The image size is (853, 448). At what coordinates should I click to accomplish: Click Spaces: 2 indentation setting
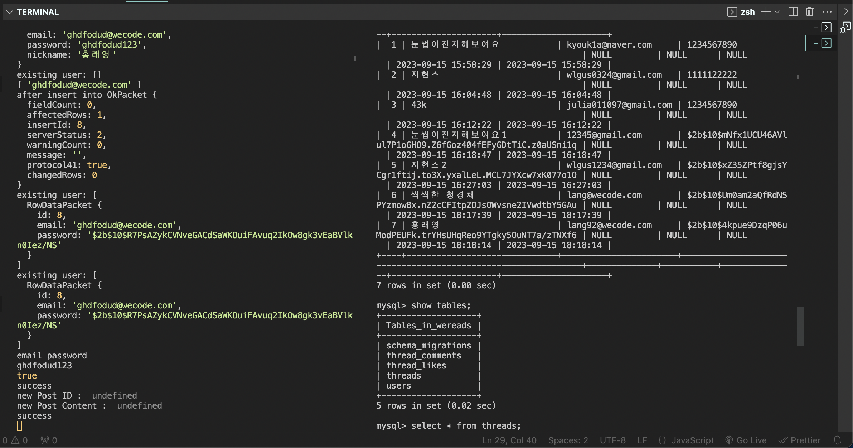click(568, 440)
